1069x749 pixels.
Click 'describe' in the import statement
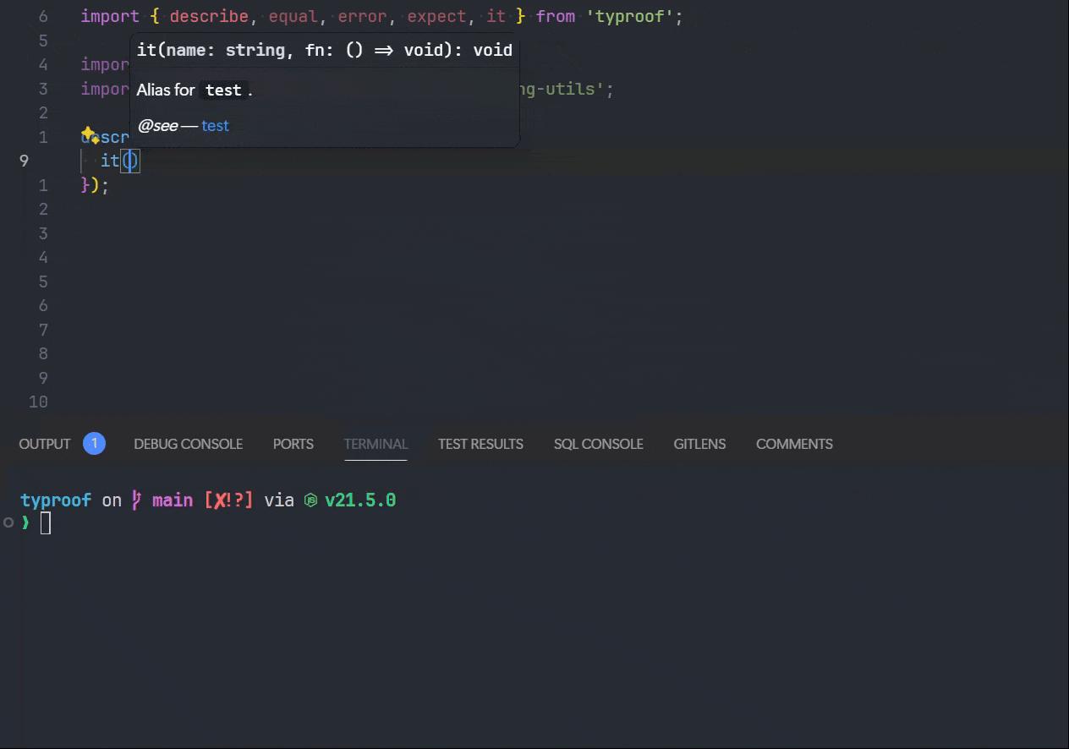pos(209,16)
